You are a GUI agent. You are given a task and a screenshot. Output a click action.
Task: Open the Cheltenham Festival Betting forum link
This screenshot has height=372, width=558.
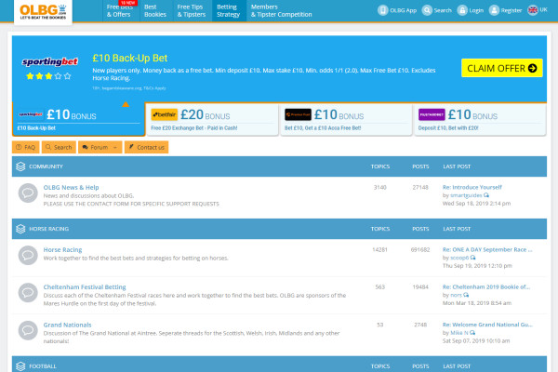85,286
